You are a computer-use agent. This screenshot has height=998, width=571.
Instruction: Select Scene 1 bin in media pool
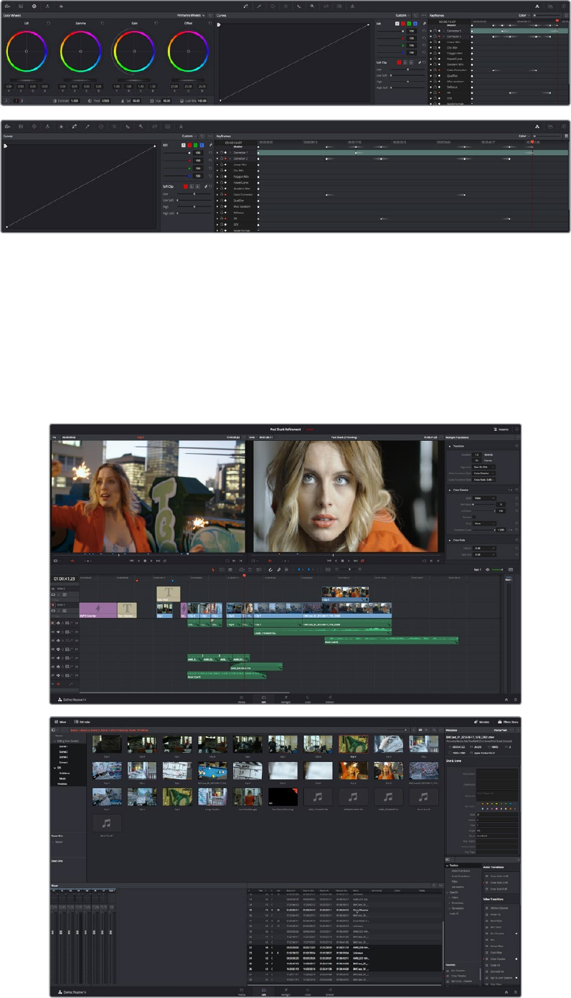point(63,746)
